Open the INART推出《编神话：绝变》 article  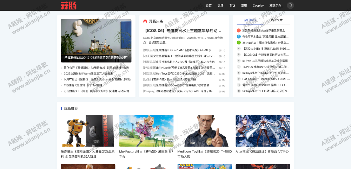point(97,79)
